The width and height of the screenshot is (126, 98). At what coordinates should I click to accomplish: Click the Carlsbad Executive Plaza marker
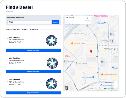click(x=85, y=34)
